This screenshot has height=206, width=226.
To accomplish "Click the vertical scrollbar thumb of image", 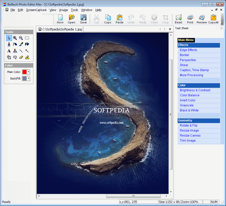I will 171,114.
